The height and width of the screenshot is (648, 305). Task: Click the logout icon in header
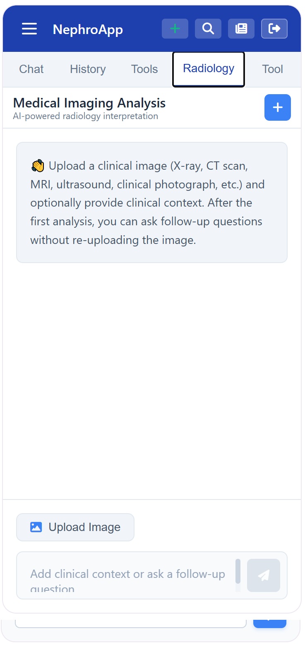274,29
